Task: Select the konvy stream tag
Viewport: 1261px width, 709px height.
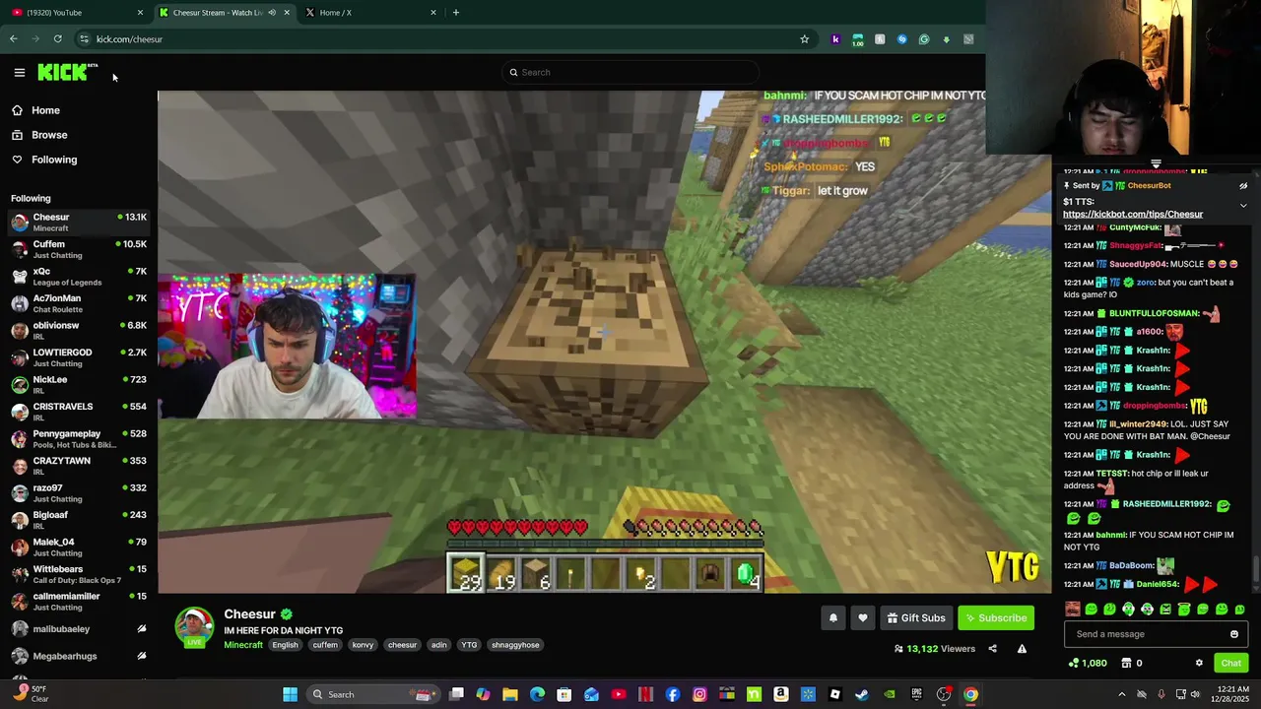Action: coord(363,645)
